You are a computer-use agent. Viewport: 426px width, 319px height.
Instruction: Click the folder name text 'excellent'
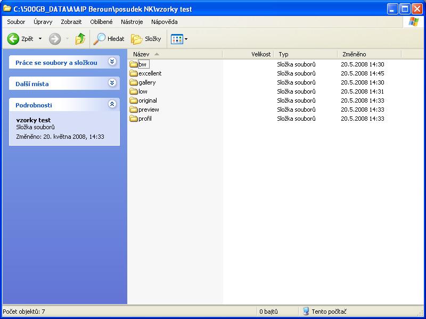[150, 73]
